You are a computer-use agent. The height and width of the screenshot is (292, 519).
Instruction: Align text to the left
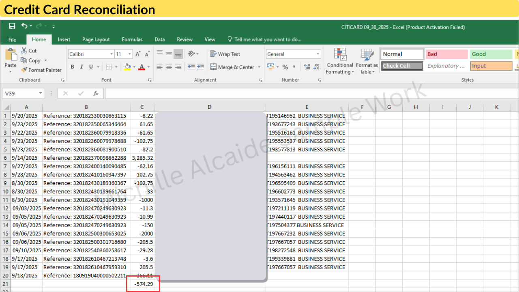point(160,67)
